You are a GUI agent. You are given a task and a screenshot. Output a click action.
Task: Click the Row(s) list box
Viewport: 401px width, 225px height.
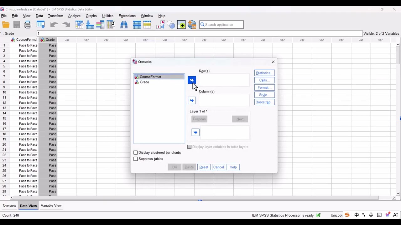(x=224, y=80)
